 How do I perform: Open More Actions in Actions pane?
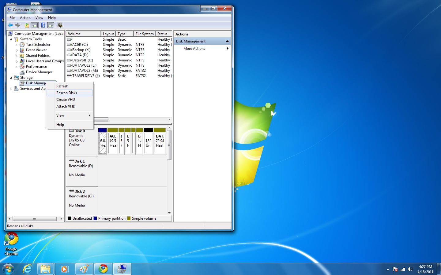(202, 49)
